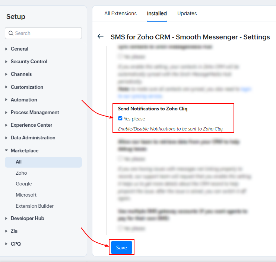The width and height of the screenshot is (276, 262).
Task: Click the Customization menu label
Action: click(x=27, y=87)
